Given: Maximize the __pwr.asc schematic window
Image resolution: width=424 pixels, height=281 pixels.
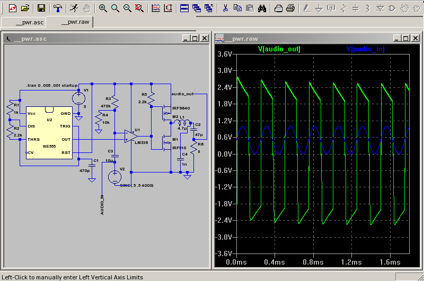Looking at the screenshot, I should pyautogui.click(x=195, y=38).
